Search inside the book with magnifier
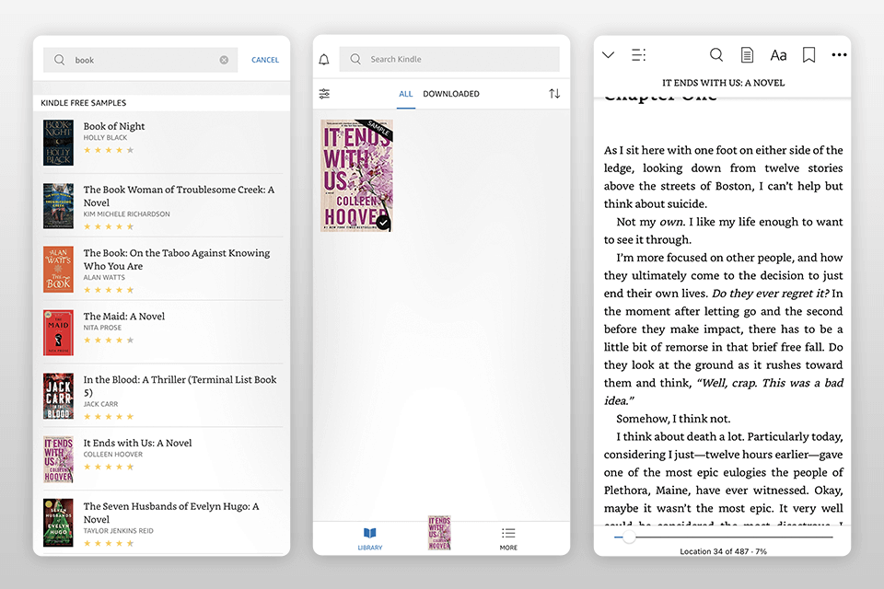Image resolution: width=884 pixels, height=589 pixels. [x=716, y=54]
